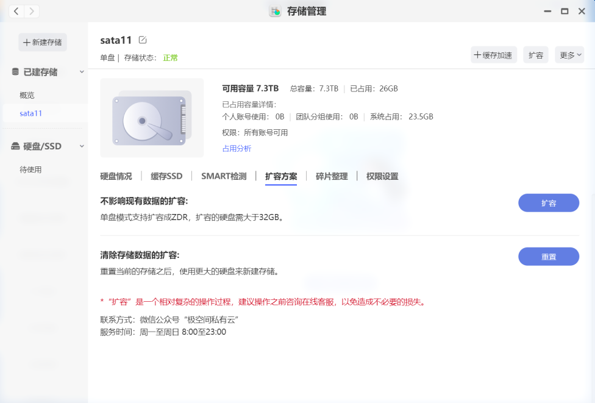Open the 占用分析 link
This screenshot has width=595, height=403.
(237, 148)
